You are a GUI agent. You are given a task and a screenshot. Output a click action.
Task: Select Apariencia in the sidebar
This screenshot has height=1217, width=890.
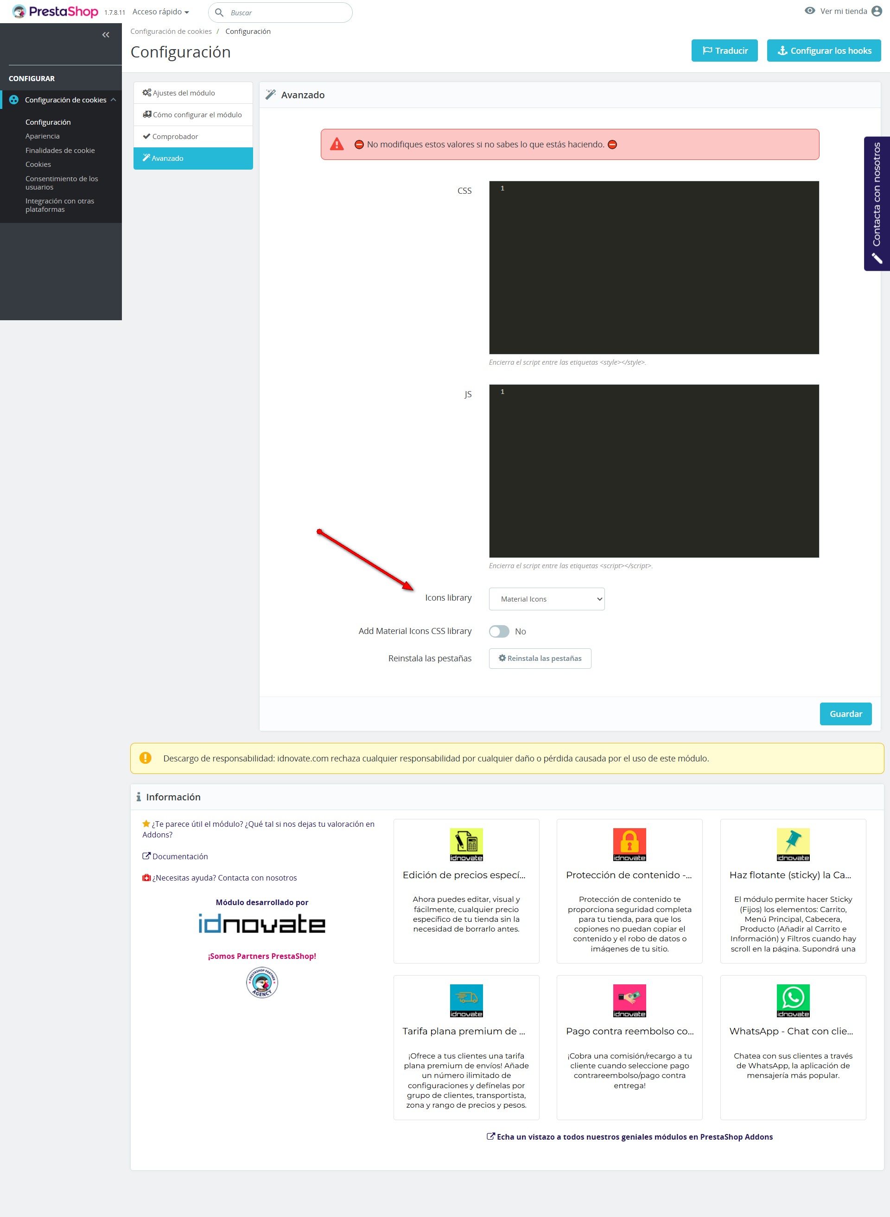coord(43,136)
